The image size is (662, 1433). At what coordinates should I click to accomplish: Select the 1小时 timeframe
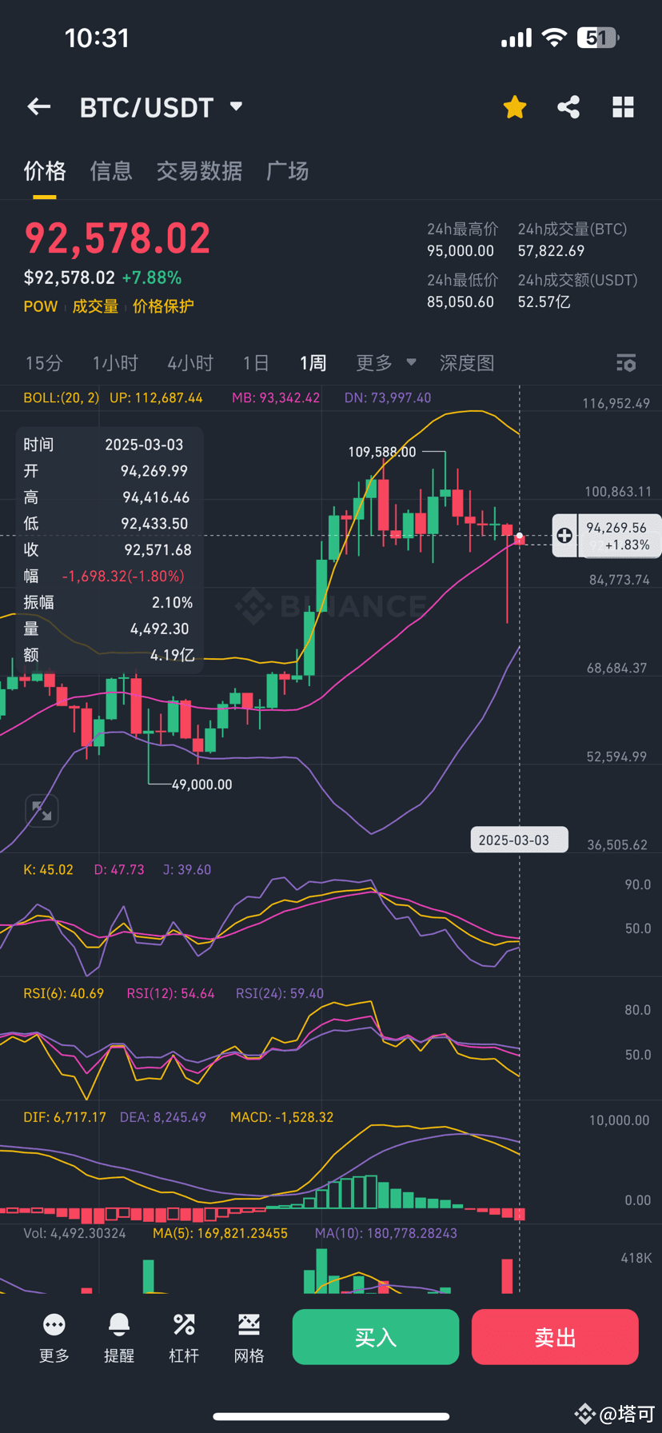[115, 363]
